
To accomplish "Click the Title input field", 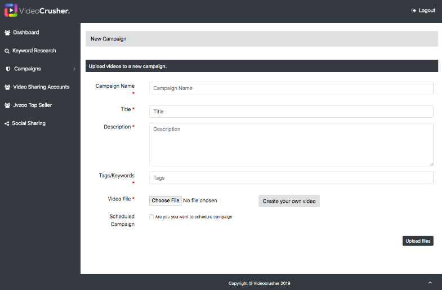I will point(291,111).
